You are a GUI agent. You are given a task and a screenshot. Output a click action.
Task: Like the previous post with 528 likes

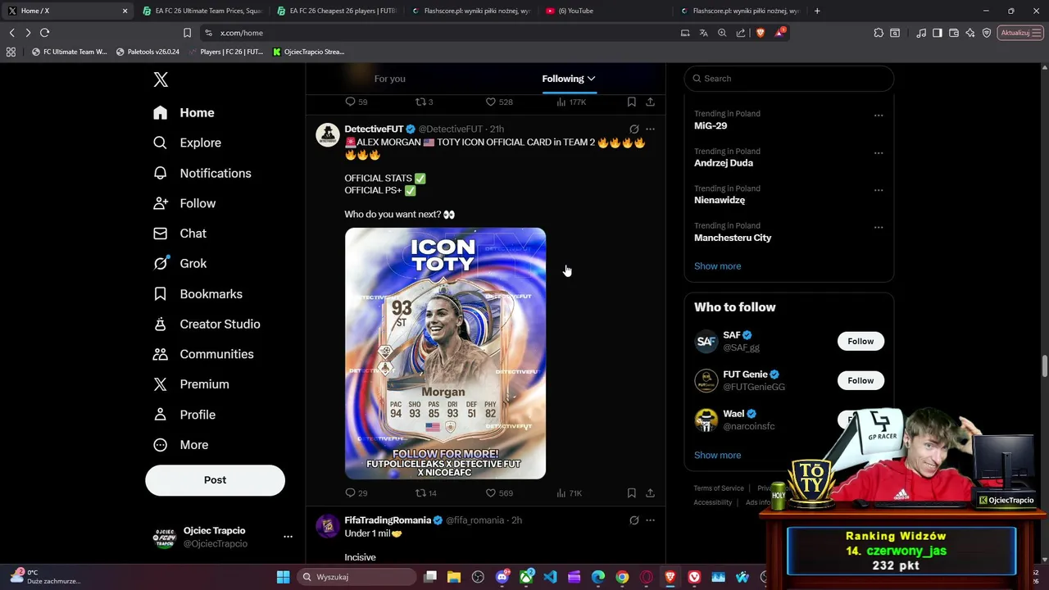[x=491, y=102]
